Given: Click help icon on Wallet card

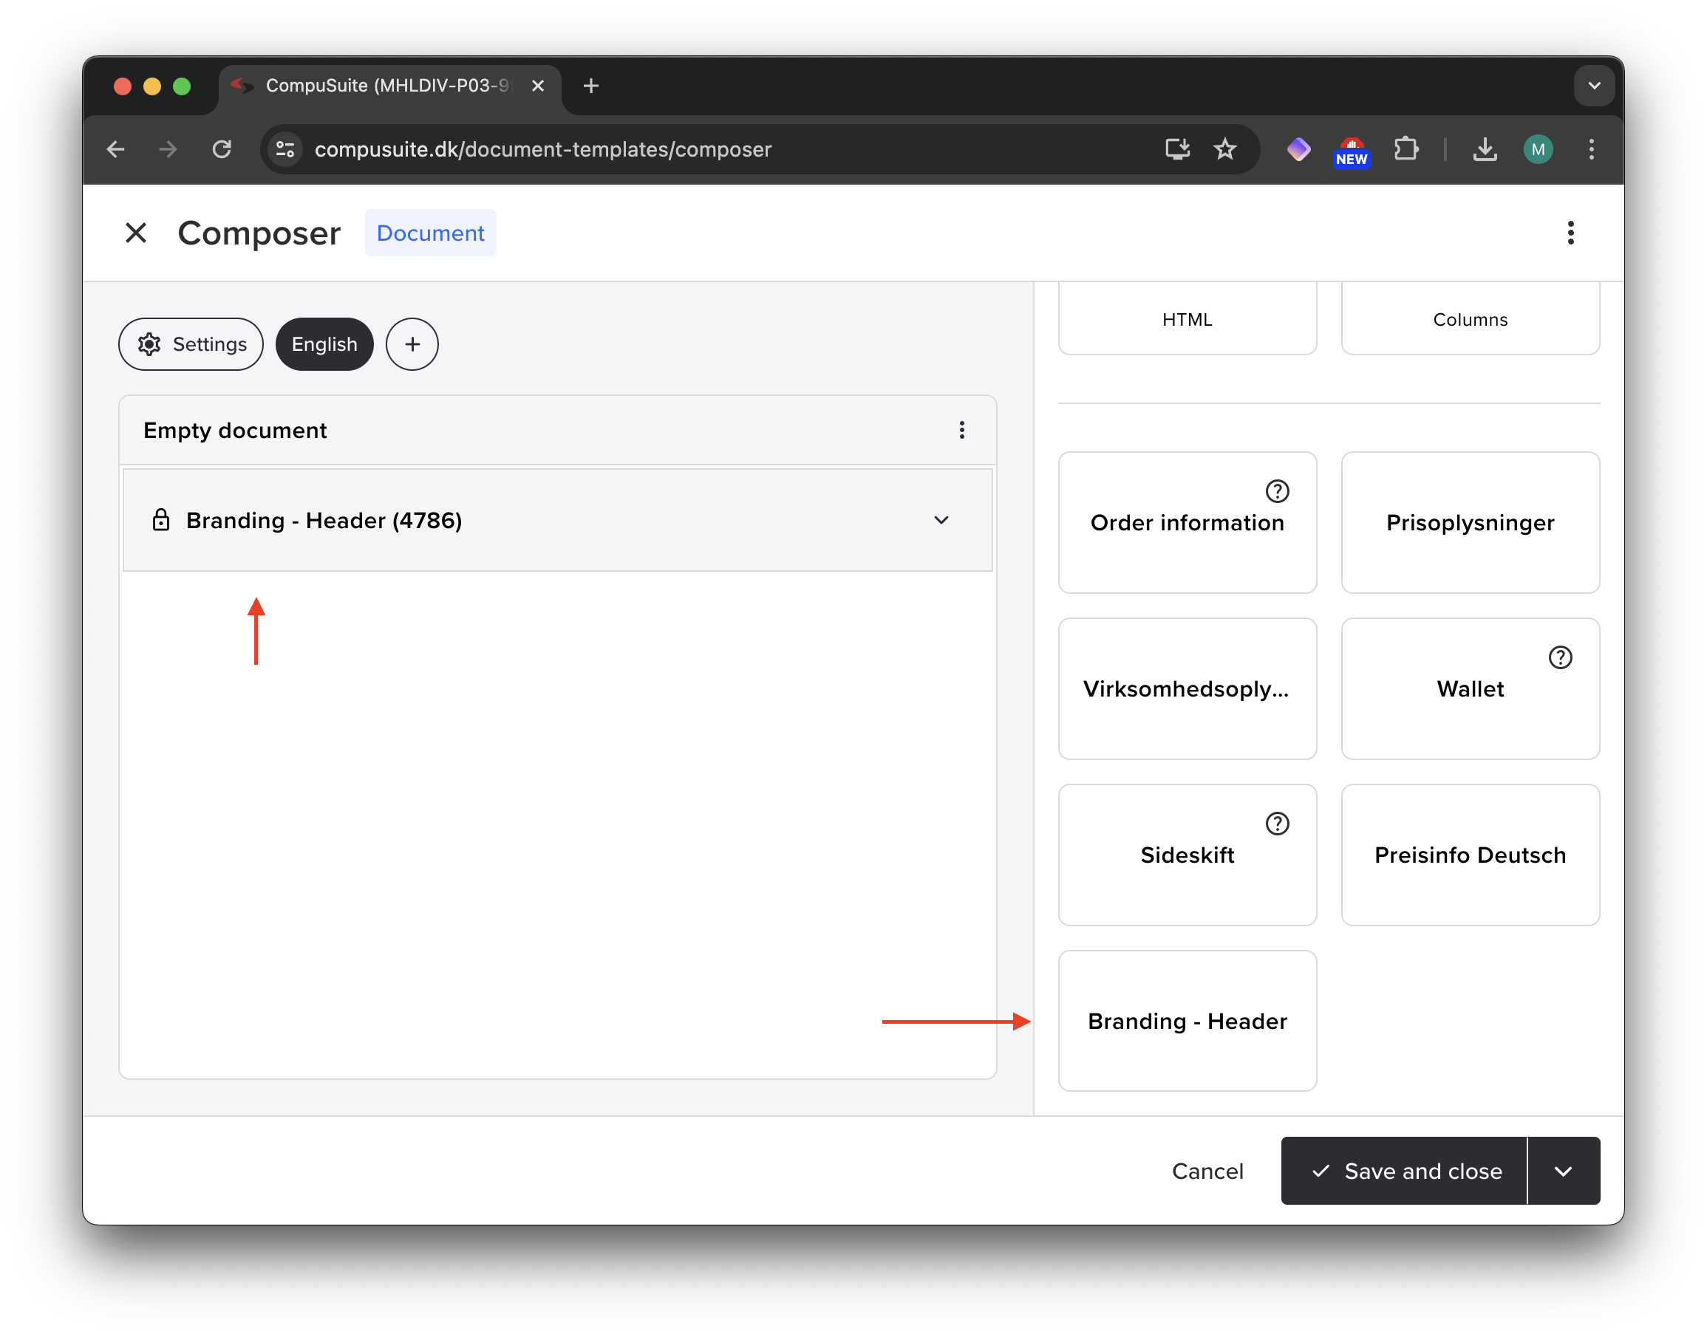Looking at the screenshot, I should point(1559,657).
